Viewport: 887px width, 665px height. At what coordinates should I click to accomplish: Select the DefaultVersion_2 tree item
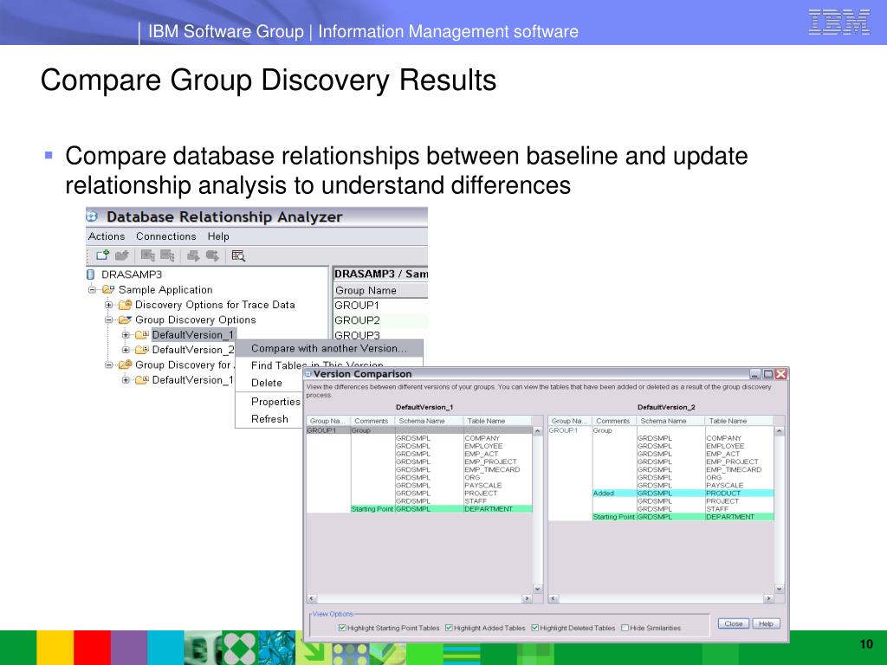tap(193, 350)
